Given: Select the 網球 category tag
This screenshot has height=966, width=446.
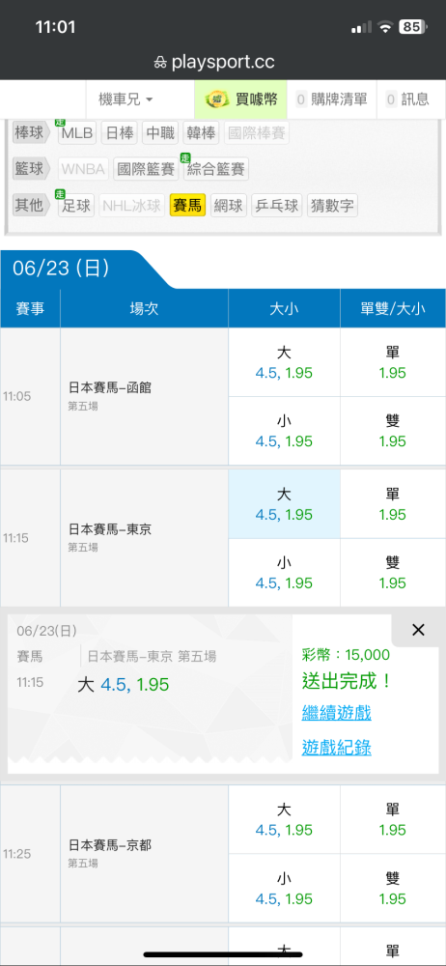Looking at the screenshot, I should [x=229, y=205].
